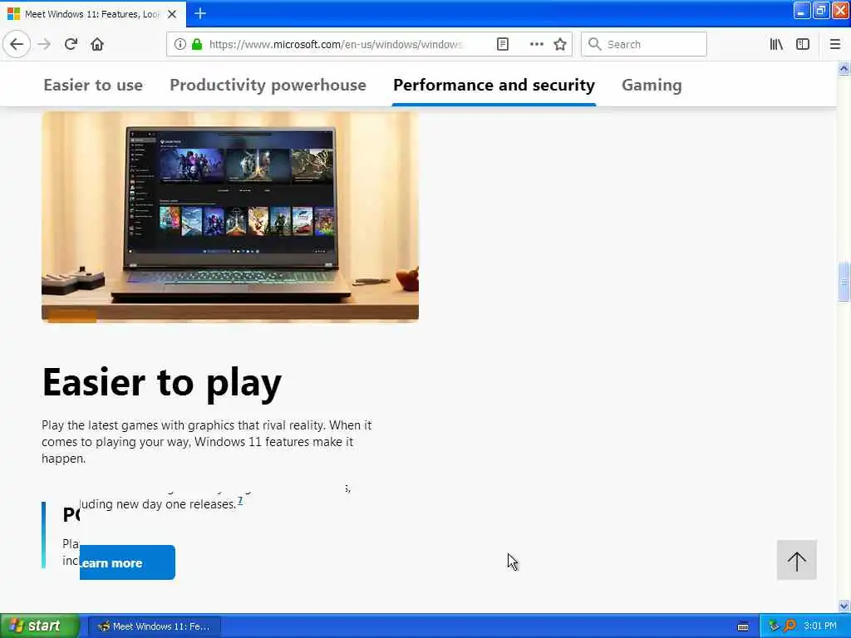Screen dimensions: 851x638
Task: Click the gaming laptop image
Action: (230, 217)
